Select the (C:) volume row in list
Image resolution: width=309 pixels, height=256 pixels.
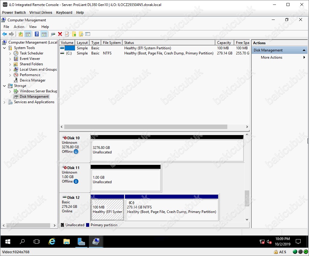click(154, 53)
